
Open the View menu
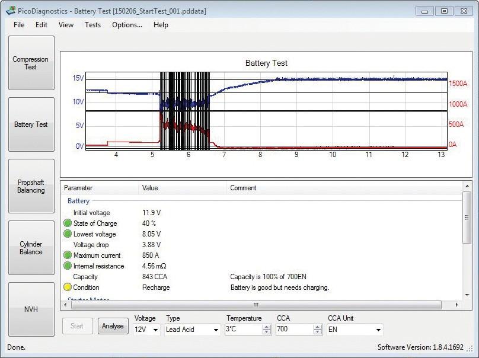(66, 25)
